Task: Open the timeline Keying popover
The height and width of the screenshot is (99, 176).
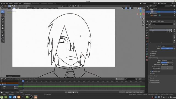Action: (x=13, y=92)
